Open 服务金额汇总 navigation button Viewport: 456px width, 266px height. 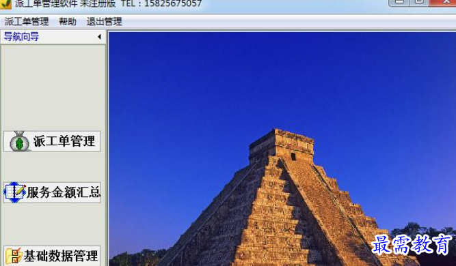coord(52,192)
